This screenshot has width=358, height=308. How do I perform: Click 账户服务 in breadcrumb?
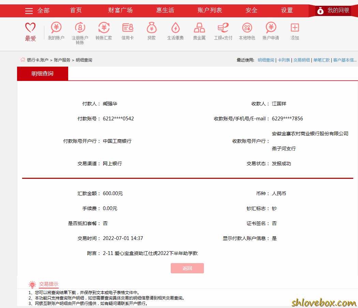point(62,60)
